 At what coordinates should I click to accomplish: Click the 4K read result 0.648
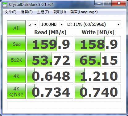coord(50,75)
